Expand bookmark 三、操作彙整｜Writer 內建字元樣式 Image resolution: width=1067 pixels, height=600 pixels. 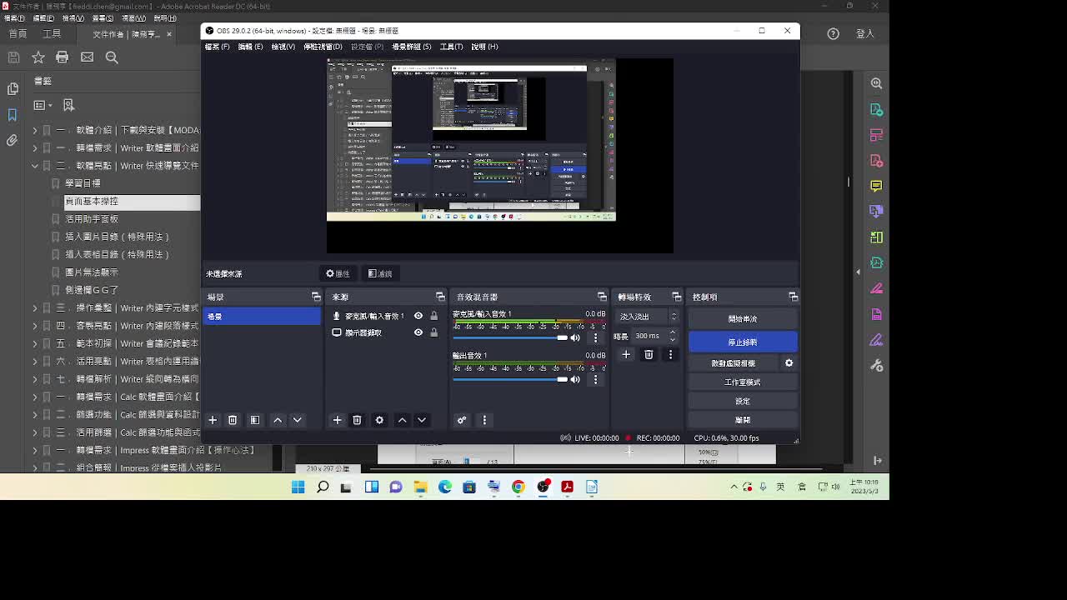coord(35,307)
